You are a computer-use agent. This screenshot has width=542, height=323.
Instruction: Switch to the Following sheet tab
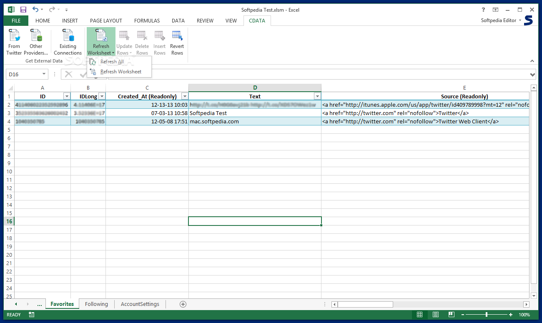pyautogui.click(x=96, y=304)
